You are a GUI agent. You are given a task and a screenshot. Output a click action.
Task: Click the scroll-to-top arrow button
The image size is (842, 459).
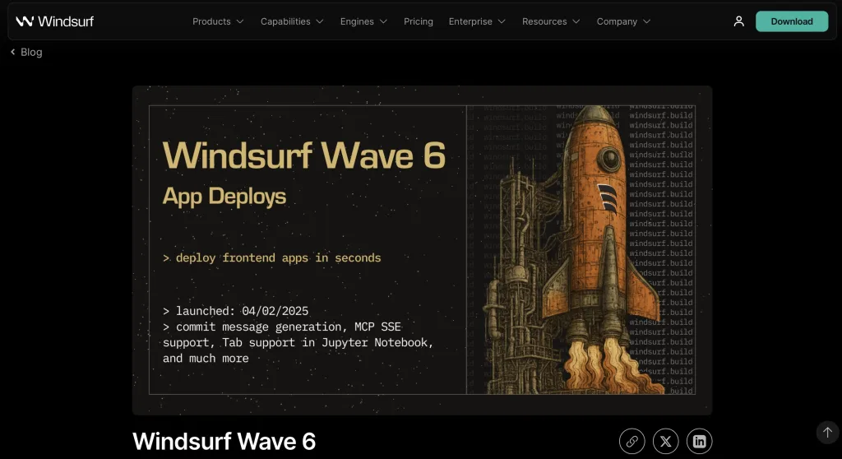[827, 432]
